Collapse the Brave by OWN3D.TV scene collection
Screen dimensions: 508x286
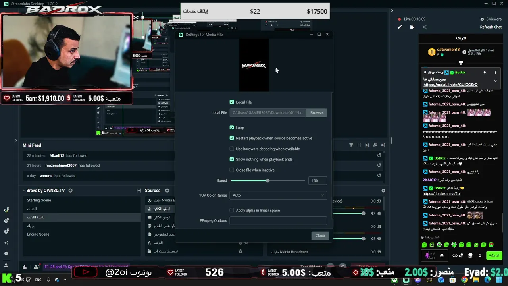point(24,191)
